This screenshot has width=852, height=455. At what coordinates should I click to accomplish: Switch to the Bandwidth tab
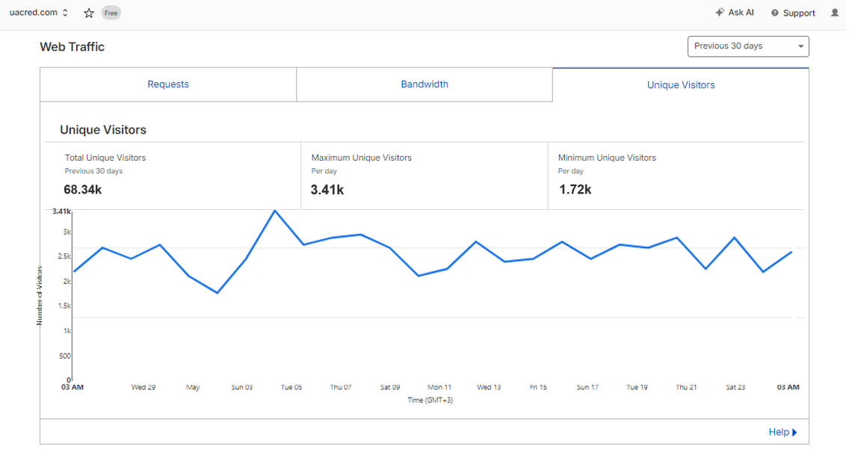(x=425, y=84)
